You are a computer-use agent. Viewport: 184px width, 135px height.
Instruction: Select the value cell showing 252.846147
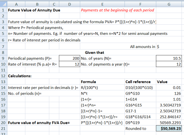[169, 117]
